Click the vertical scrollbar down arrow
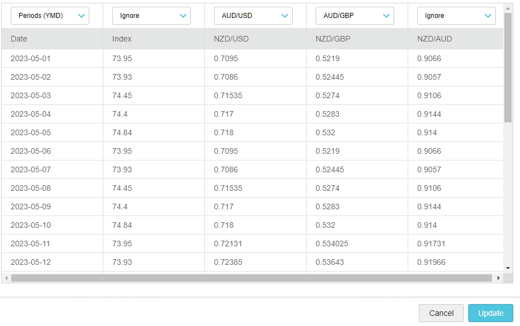Image resolution: width=520 pixels, height=326 pixels. point(508,268)
